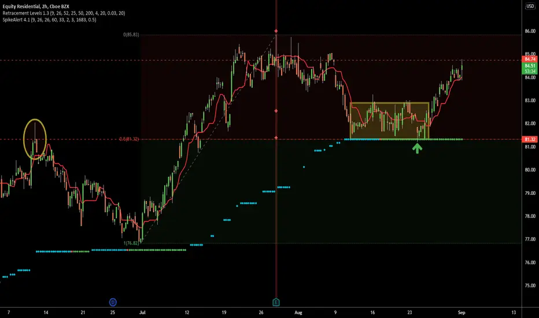Click the '53:34' countdown timer label
The height and width of the screenshot is (318, 539).
pos(530,71)
